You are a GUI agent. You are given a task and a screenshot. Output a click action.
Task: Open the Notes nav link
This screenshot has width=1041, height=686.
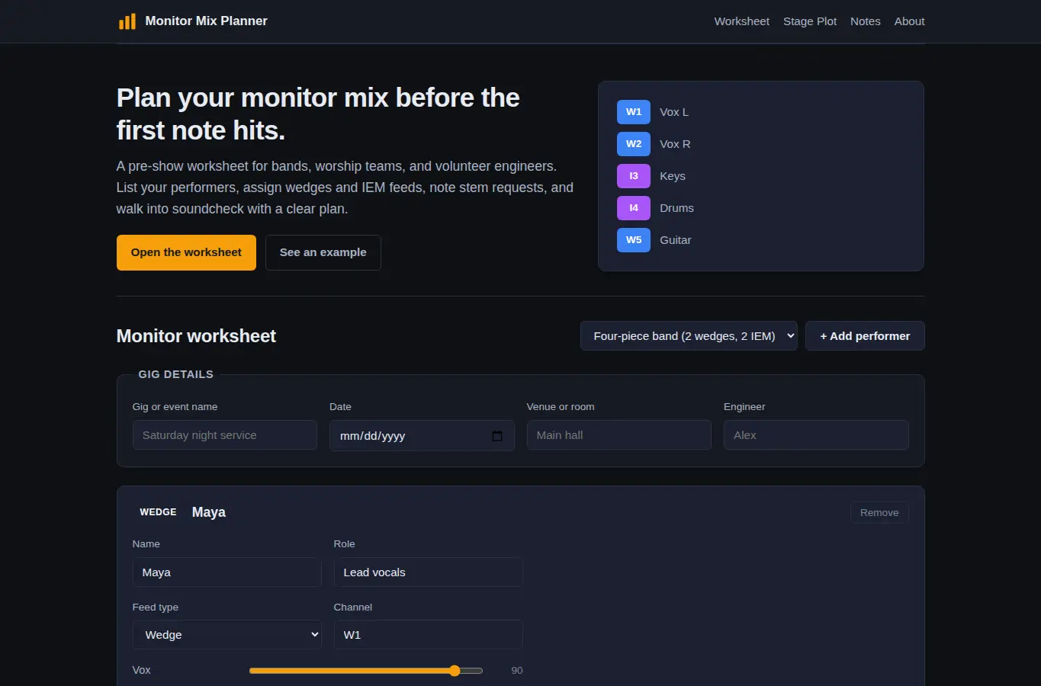866,21
